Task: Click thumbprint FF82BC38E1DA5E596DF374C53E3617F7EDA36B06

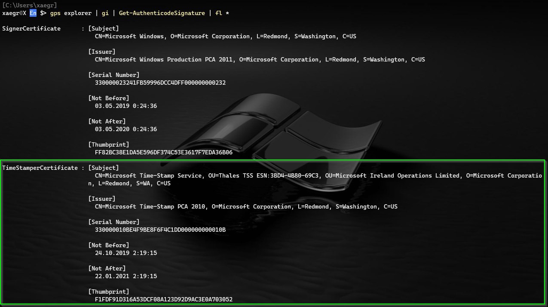Action: click(164, 152)
